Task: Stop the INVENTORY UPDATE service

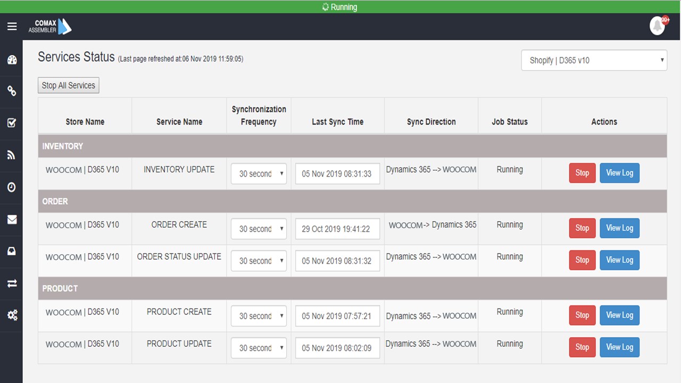Action: pyautogui.click(x=582, y=173)
